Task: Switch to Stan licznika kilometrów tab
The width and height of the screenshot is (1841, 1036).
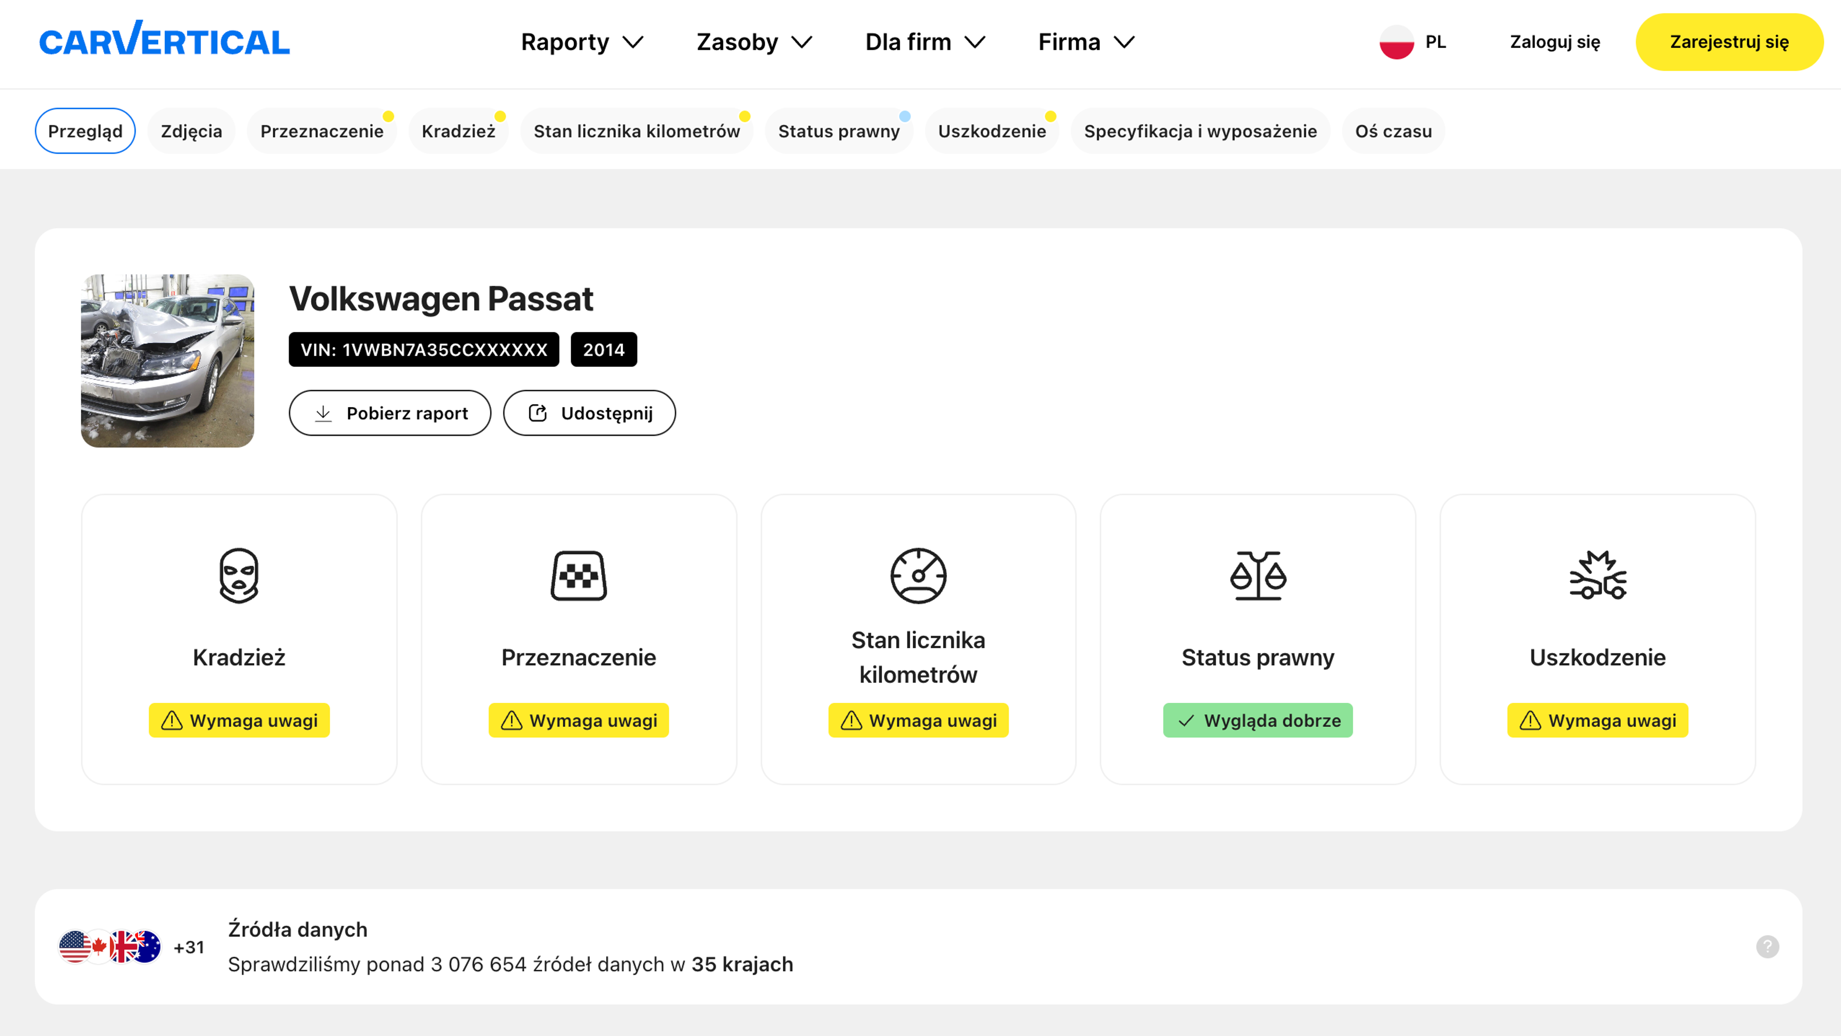Action: (637, 131)
